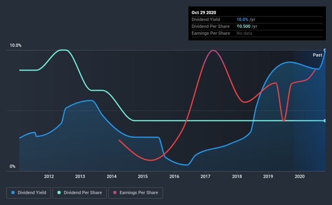Click the No data tooltip value

point(244,33)
